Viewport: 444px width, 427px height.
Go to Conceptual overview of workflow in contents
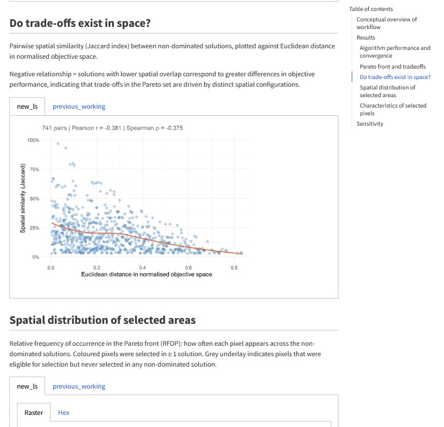(386, 23)
